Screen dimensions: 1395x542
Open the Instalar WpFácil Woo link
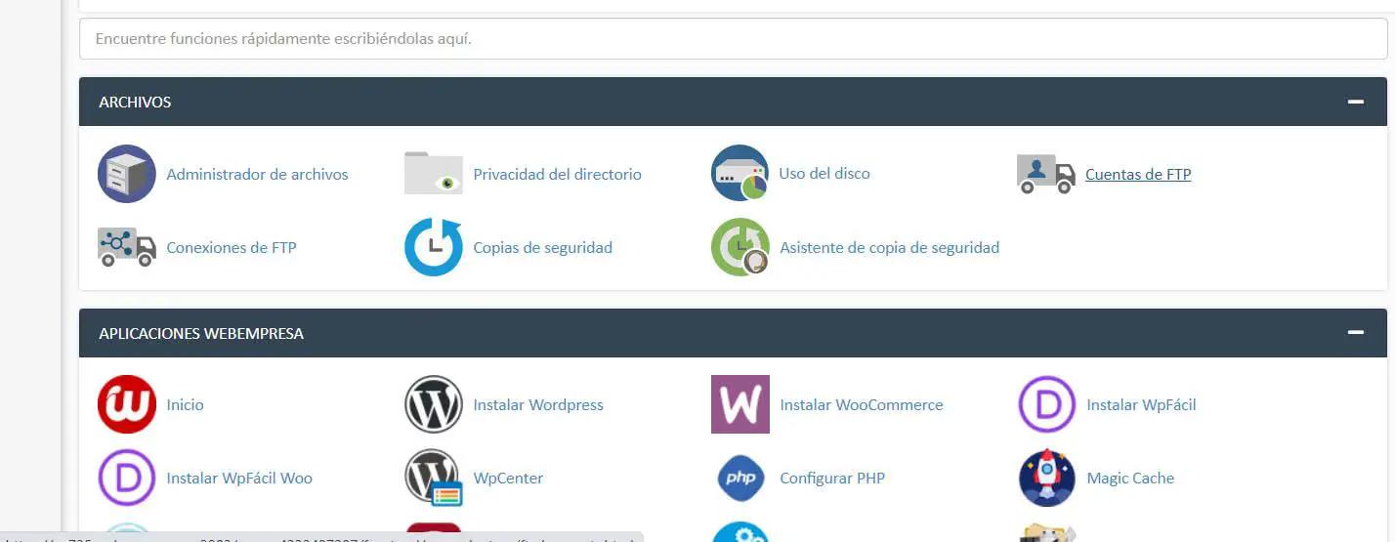(239, 478)
